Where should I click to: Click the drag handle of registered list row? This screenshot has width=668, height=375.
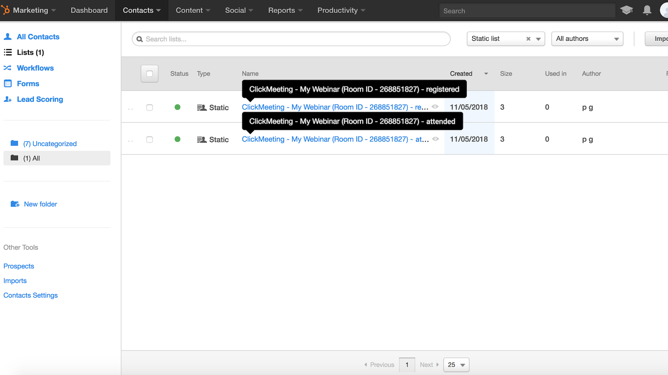[131, 109]
